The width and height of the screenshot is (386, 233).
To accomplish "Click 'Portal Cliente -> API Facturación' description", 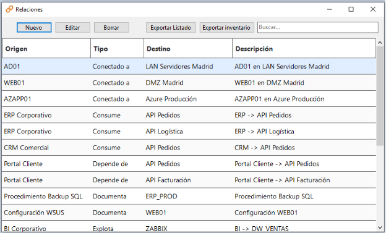I will (282, 180).
